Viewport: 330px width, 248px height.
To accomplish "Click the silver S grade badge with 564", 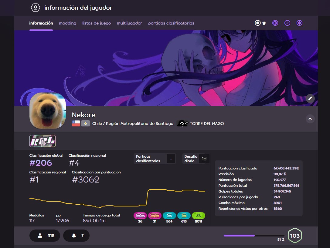I will (169, 216).
